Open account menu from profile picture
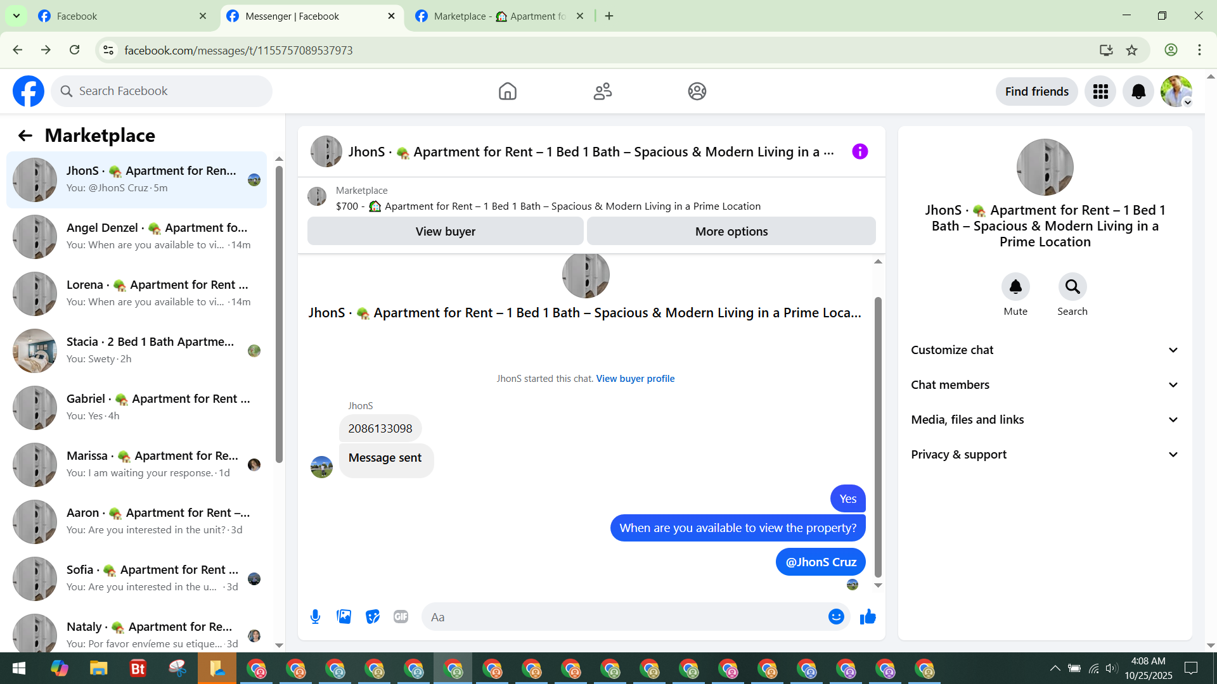The image size is (1217, 684). [1176, 92]
